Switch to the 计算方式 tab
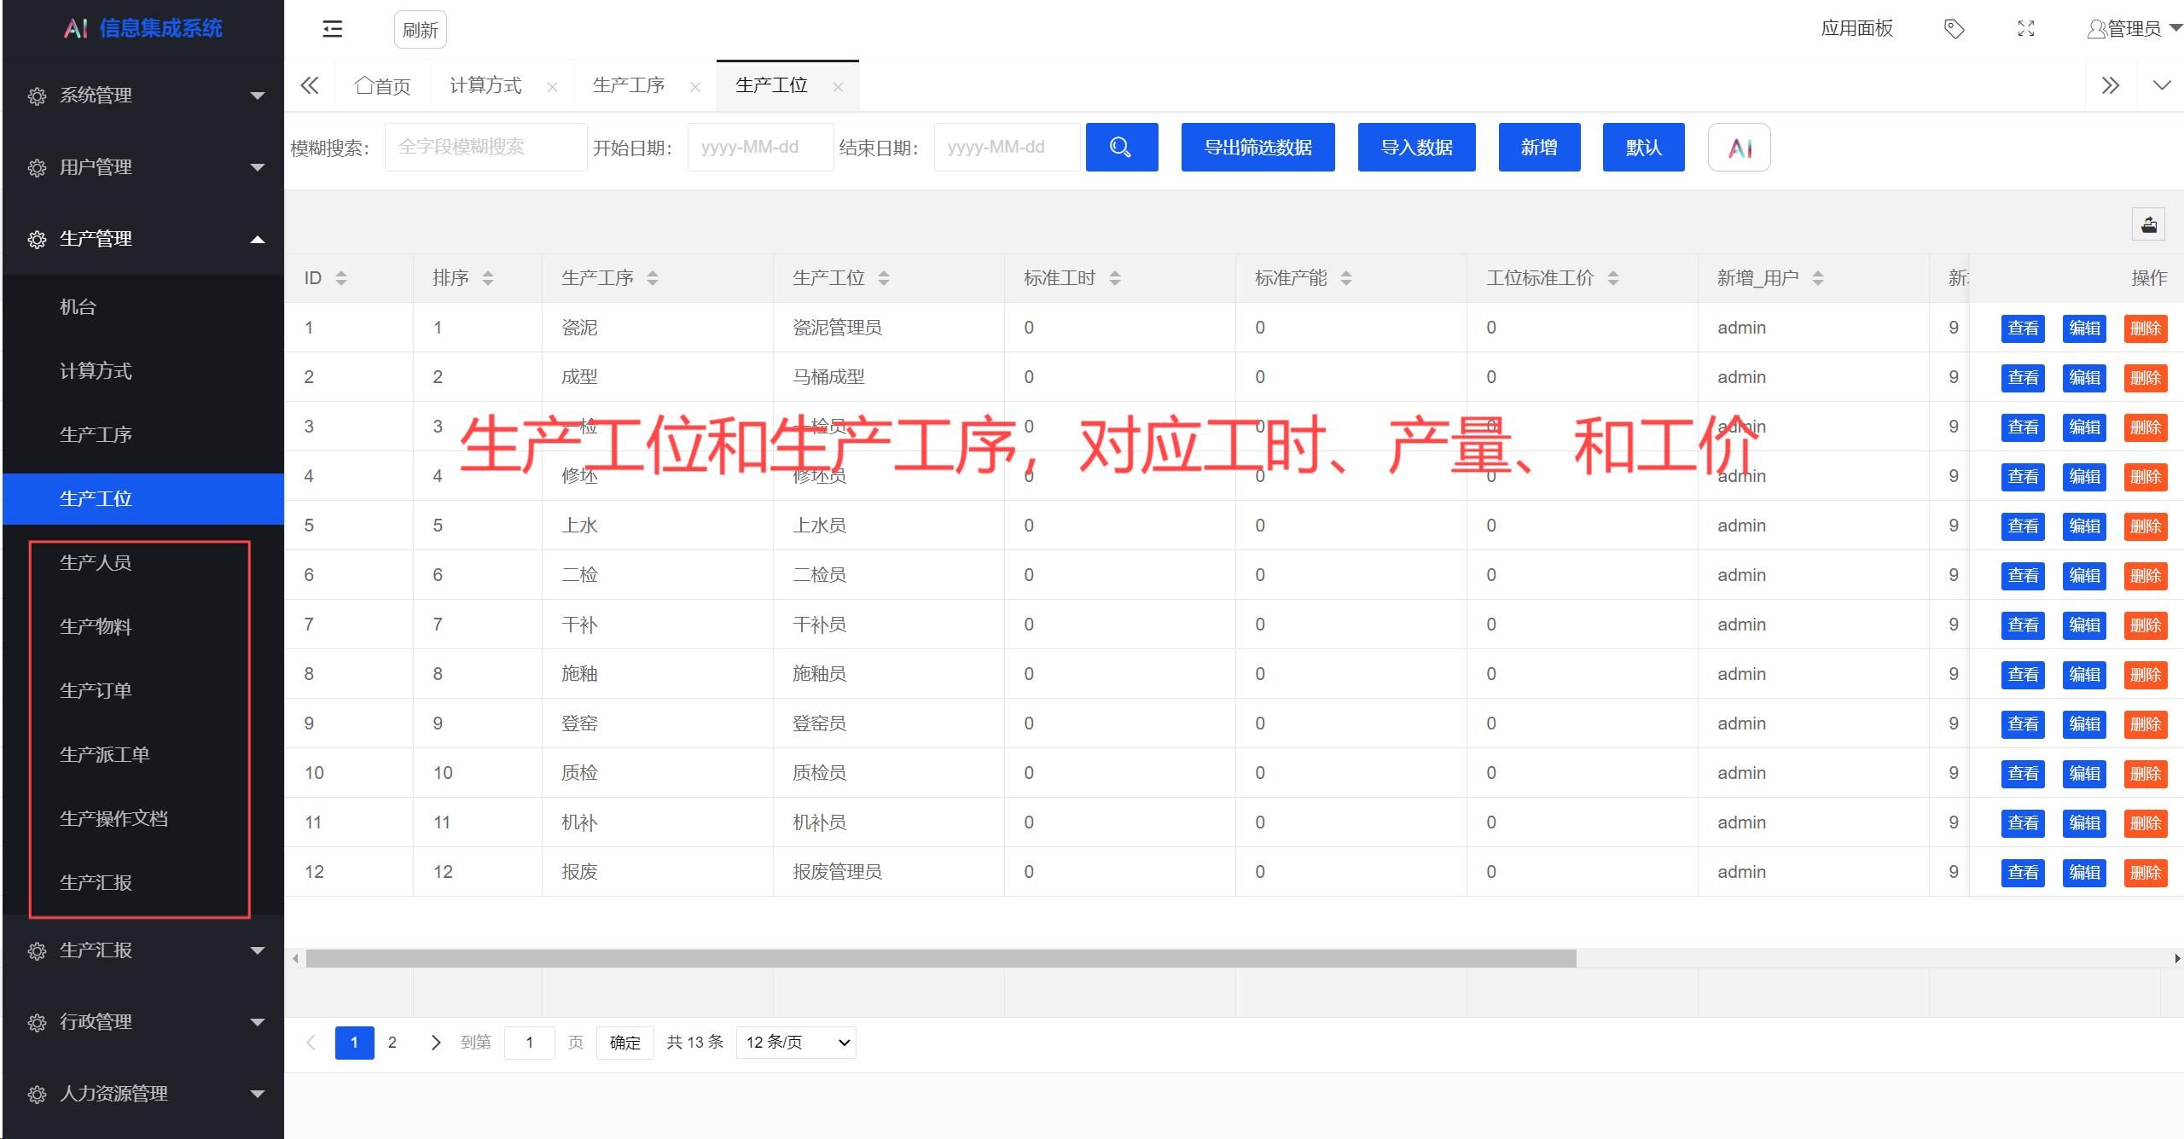2184x1139 pixels. point(487,84)
